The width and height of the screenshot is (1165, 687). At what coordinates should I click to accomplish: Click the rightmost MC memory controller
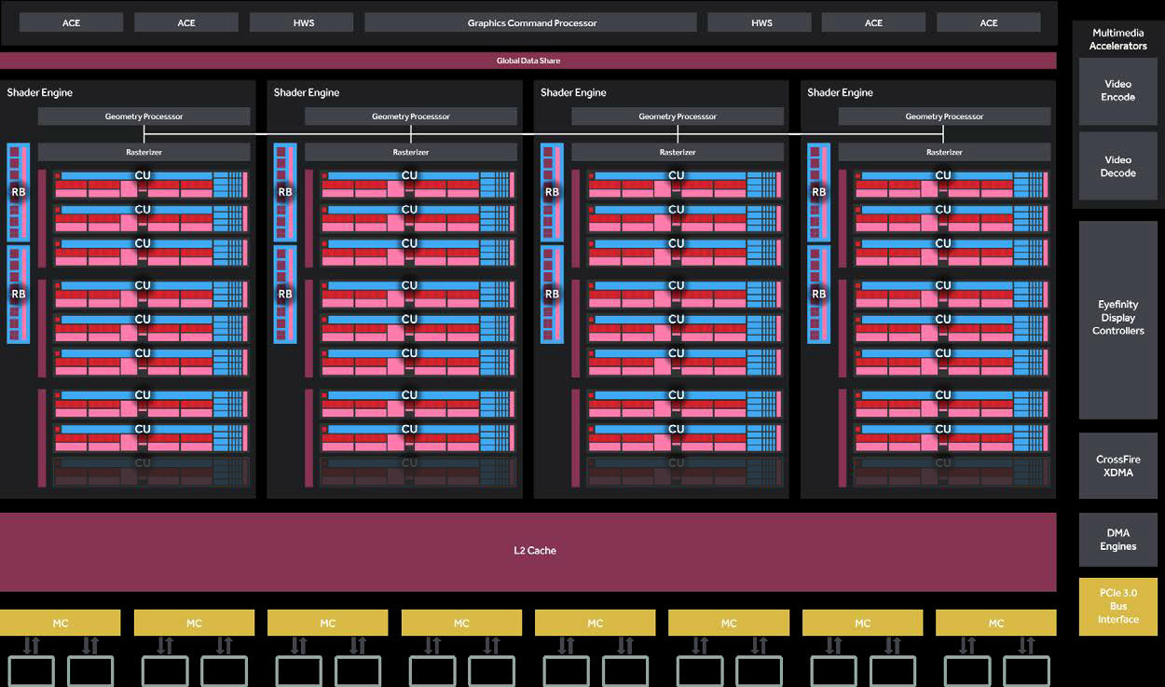pos(995,623)
